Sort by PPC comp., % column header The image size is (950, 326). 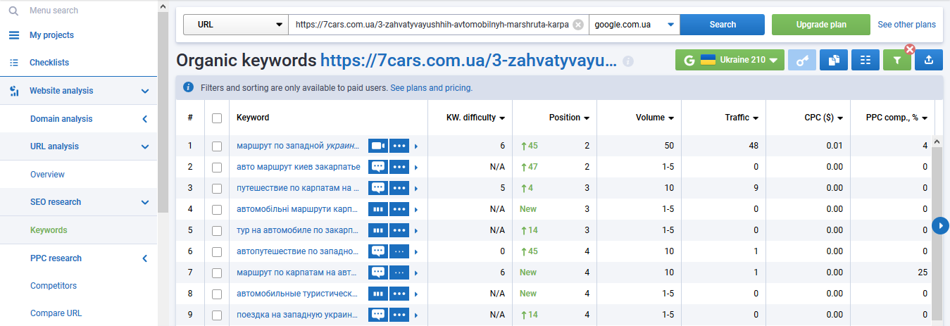(x=896, y=118)
